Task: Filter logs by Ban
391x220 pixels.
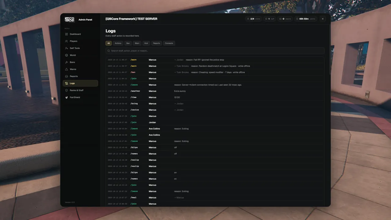Action: click(128, 43)
